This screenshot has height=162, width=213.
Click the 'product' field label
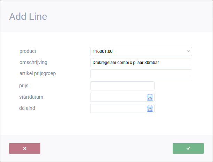(x=28, y=51)
